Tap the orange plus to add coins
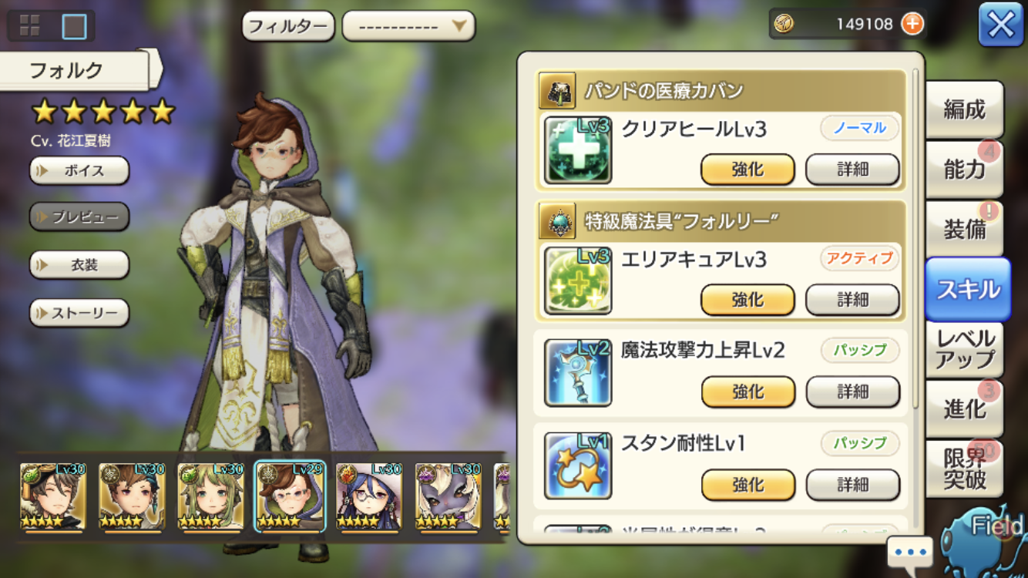Image resolution: width=1028 pixels, height=578 pixels. (x=912, y=24)
